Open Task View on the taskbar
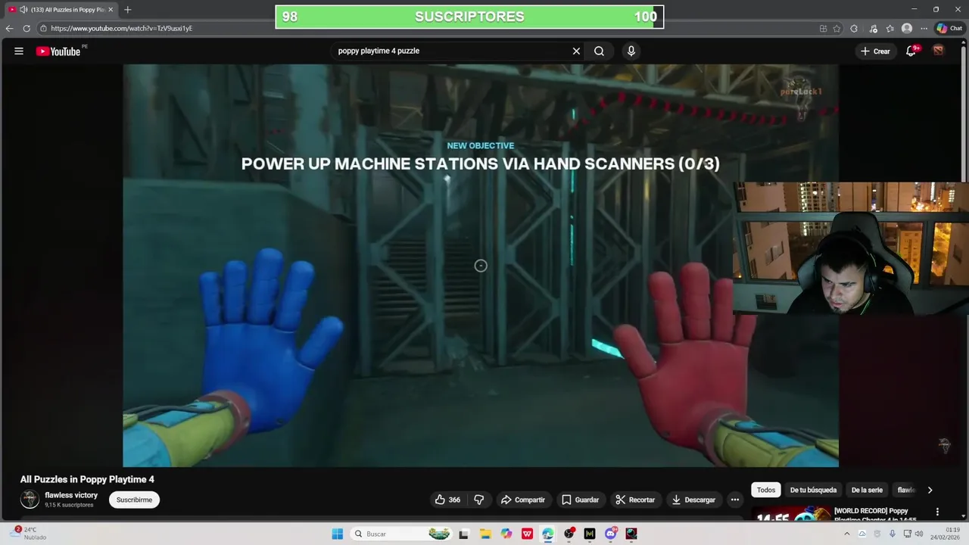 coord(464,534)
